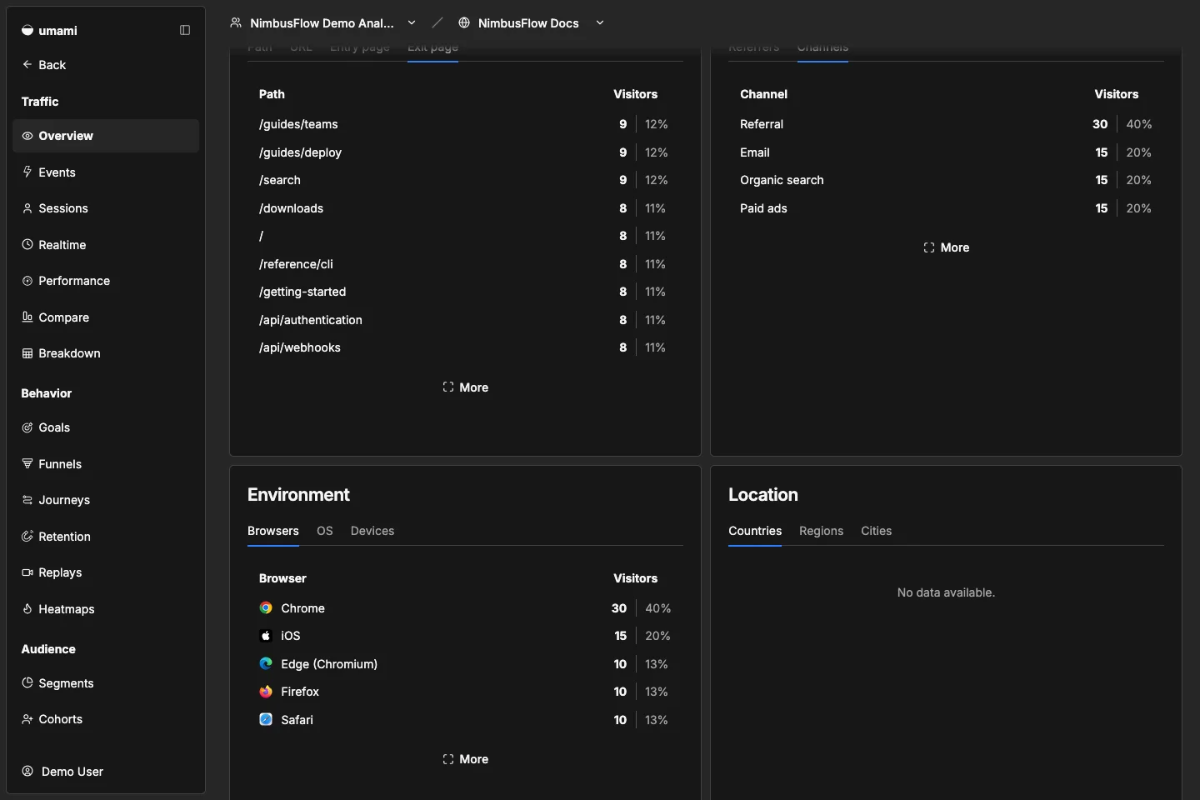Open the /guides/teams path row
1200x800 pixels.
coord(464,124)
